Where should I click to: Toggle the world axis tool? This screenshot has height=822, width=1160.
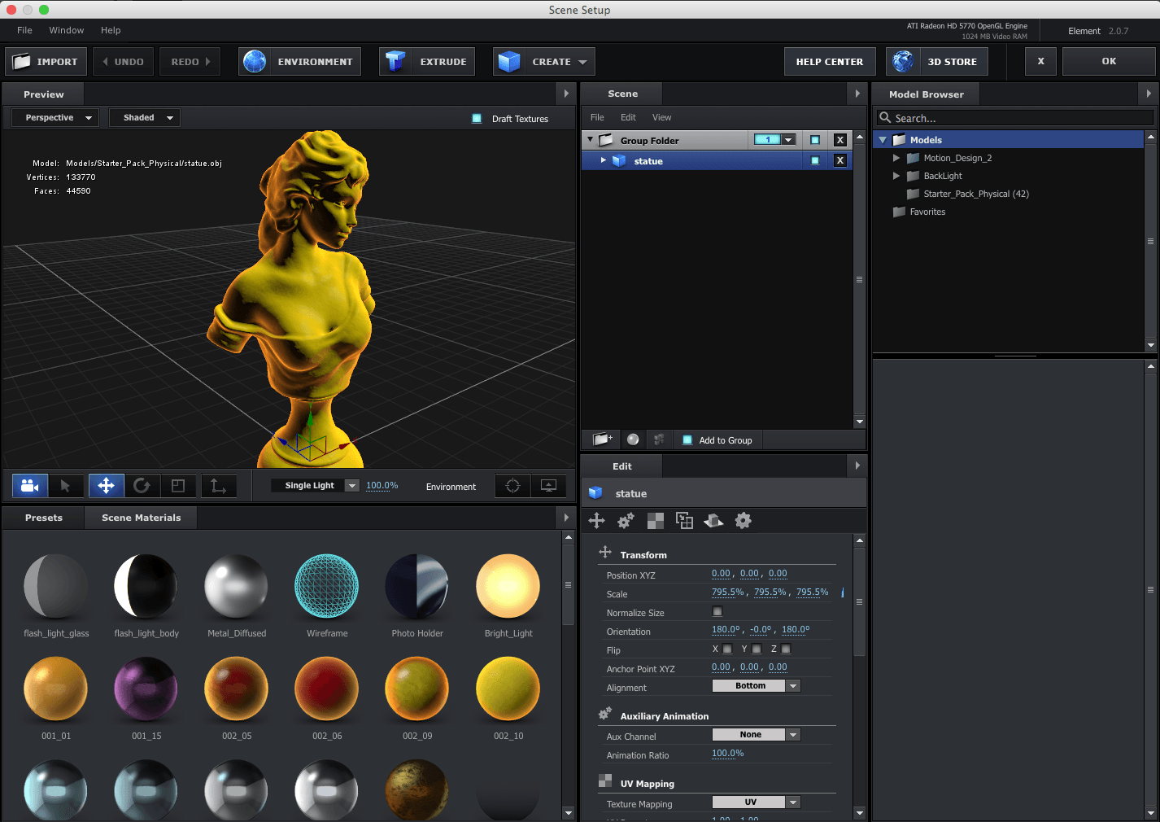pyautogui.click(x=218, y=486)
